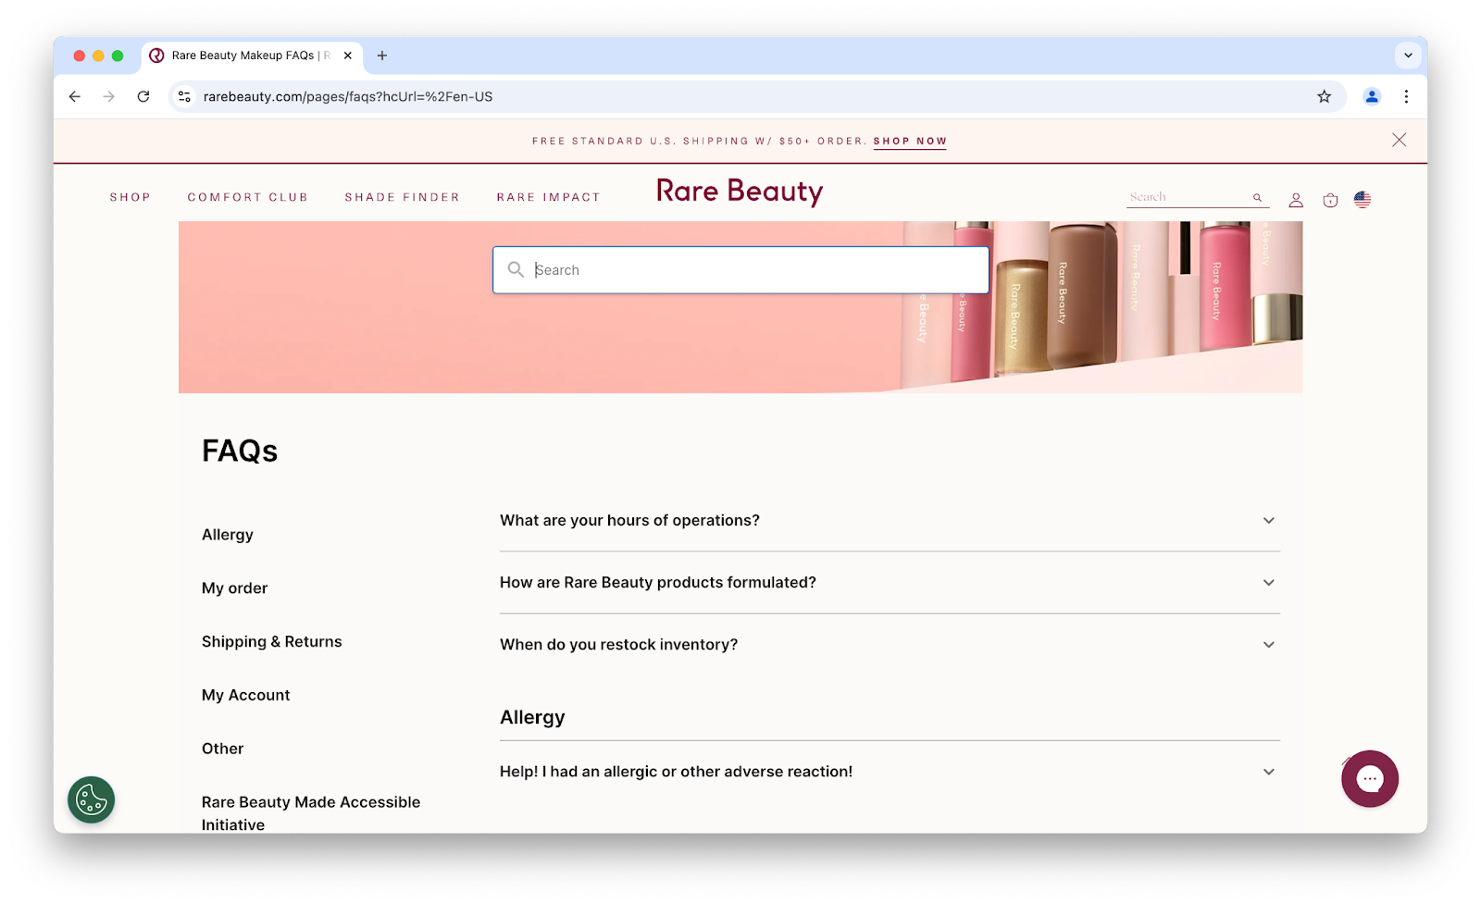Click 'How are Rare Beauty products formulated?' text
Image resolution: width=1481 pixels, height=904 pixels.
tap(658, 583)
